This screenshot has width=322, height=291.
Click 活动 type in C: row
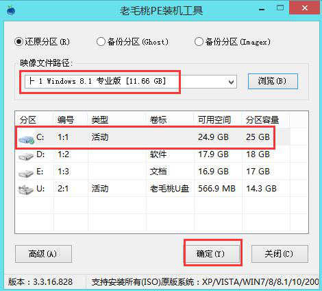click(x=100, y=137)
